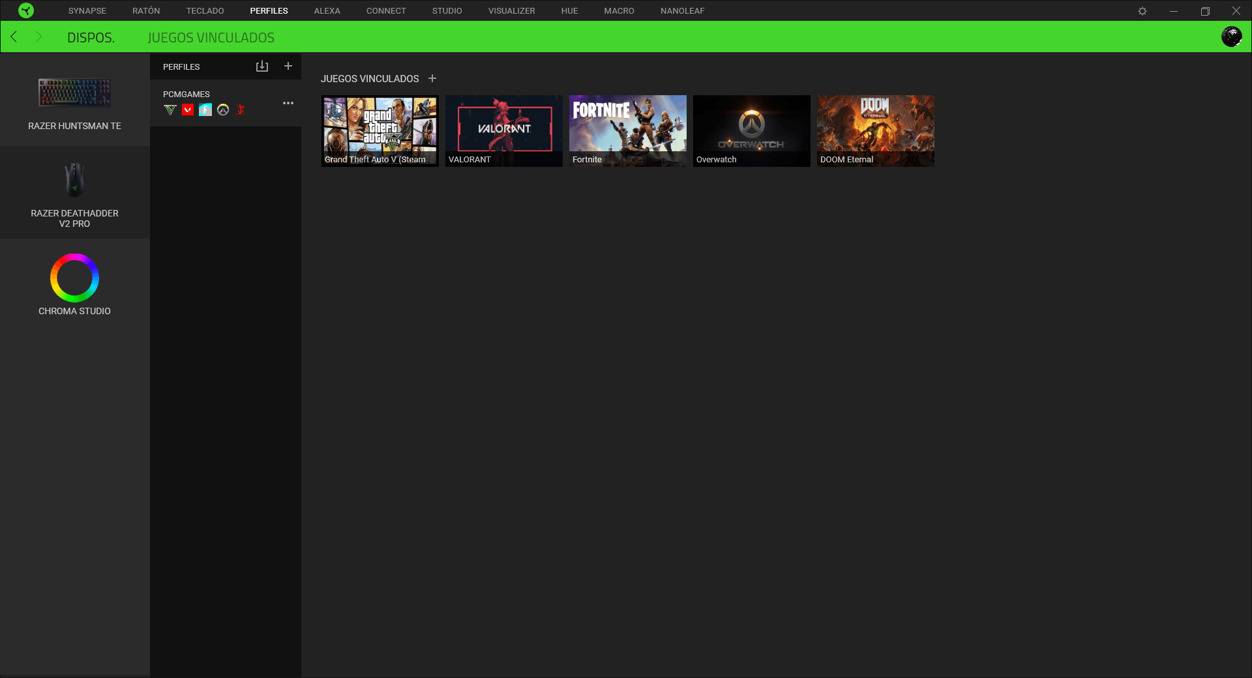
Task: Add a new profile with the plus icon
Action: (x=288, y=66)
